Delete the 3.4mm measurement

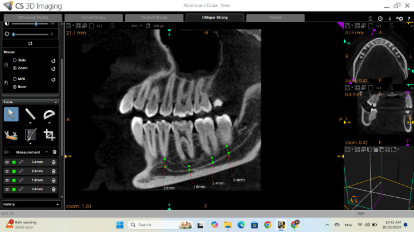(54, 162)
